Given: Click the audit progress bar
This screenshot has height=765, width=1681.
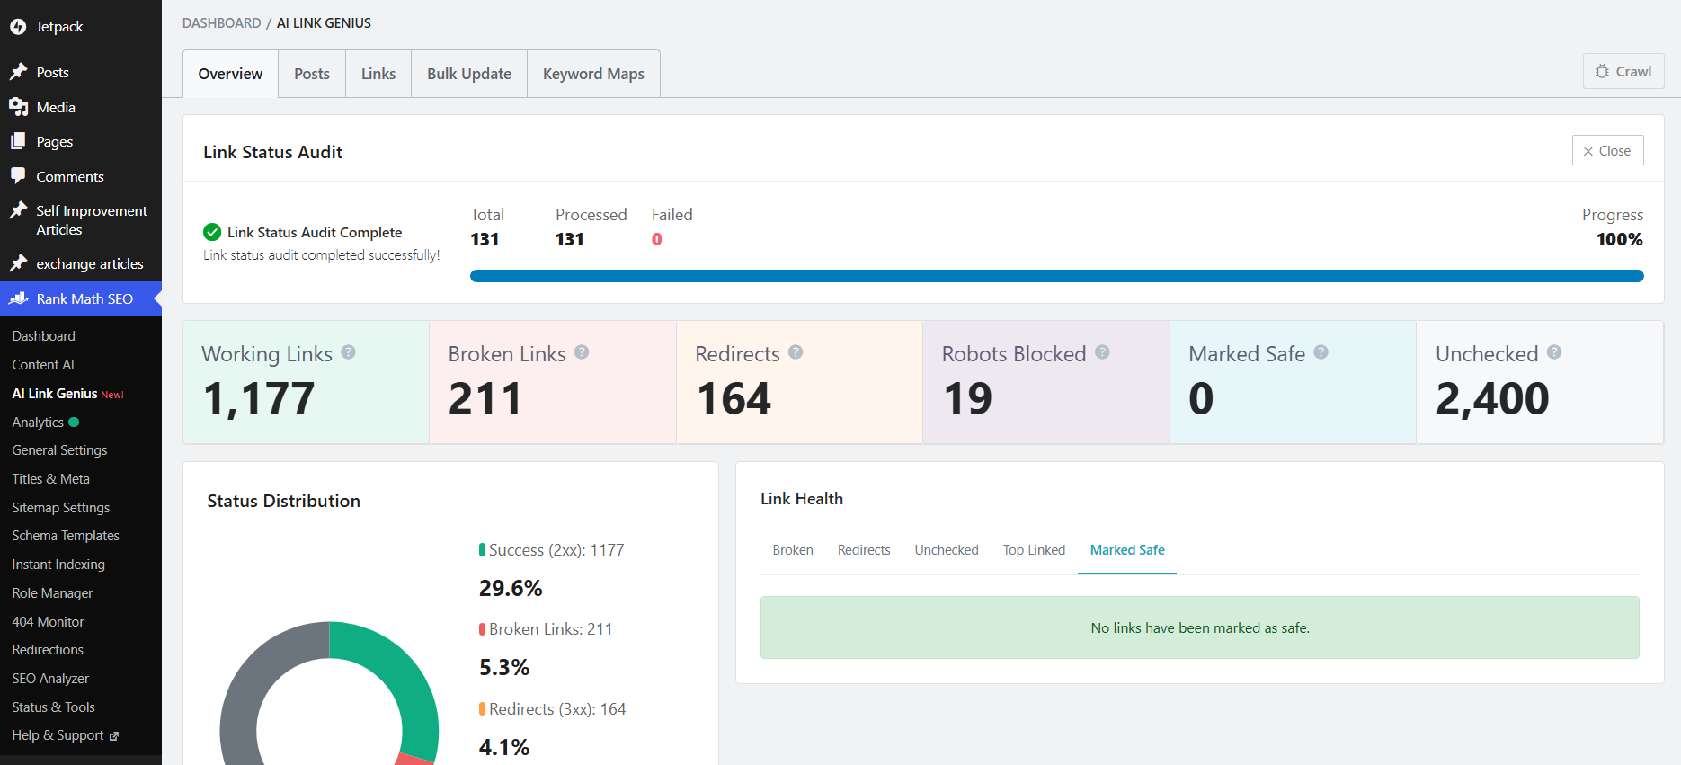Looking at the screenshot, I should 1057,276.
